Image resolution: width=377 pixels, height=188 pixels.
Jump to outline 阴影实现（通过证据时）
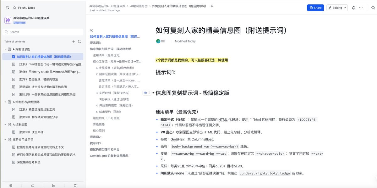(114, 99)
